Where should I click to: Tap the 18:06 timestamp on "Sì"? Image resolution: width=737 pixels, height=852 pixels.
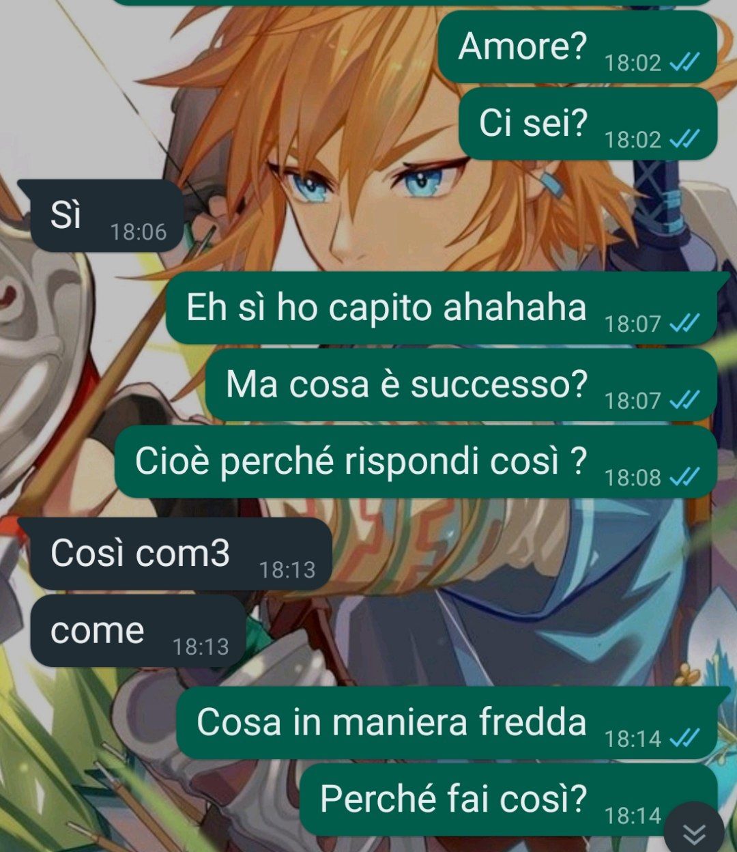139,232
